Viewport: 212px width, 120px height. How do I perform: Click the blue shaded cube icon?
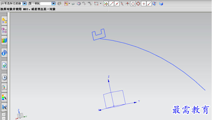(x=161, y=4)
